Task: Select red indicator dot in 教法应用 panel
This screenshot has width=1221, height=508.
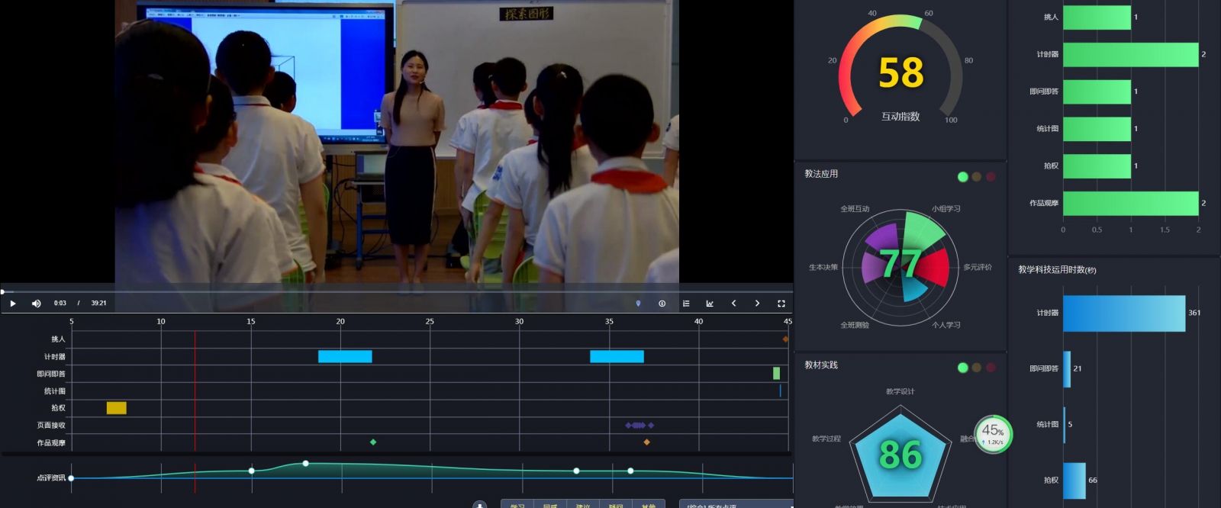Action: tap(991, 177)
